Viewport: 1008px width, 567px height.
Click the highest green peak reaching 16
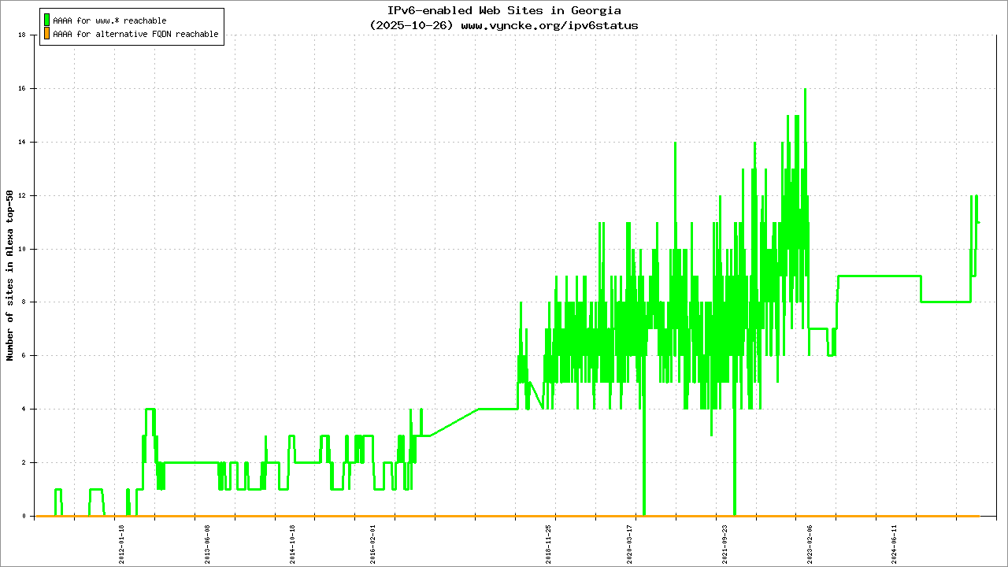click(805, 90)
